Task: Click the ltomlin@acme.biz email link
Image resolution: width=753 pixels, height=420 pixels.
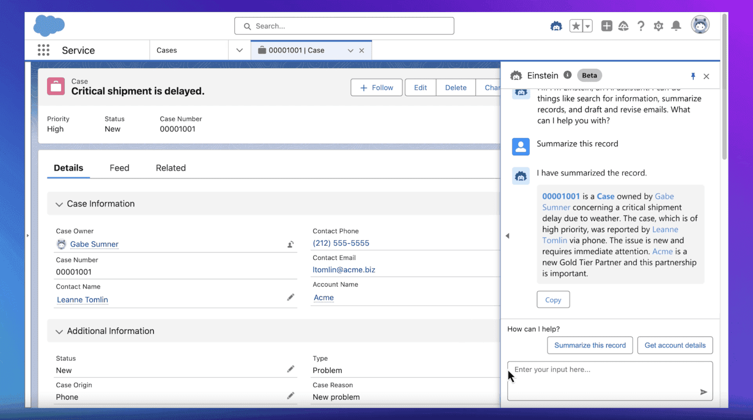Action: [344, 270]
